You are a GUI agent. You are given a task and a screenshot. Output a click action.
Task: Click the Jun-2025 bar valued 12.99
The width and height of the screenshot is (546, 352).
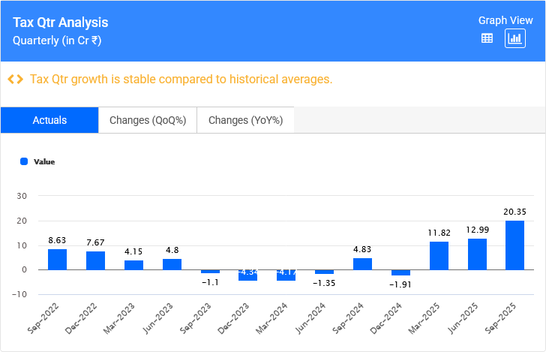(477, 254)
